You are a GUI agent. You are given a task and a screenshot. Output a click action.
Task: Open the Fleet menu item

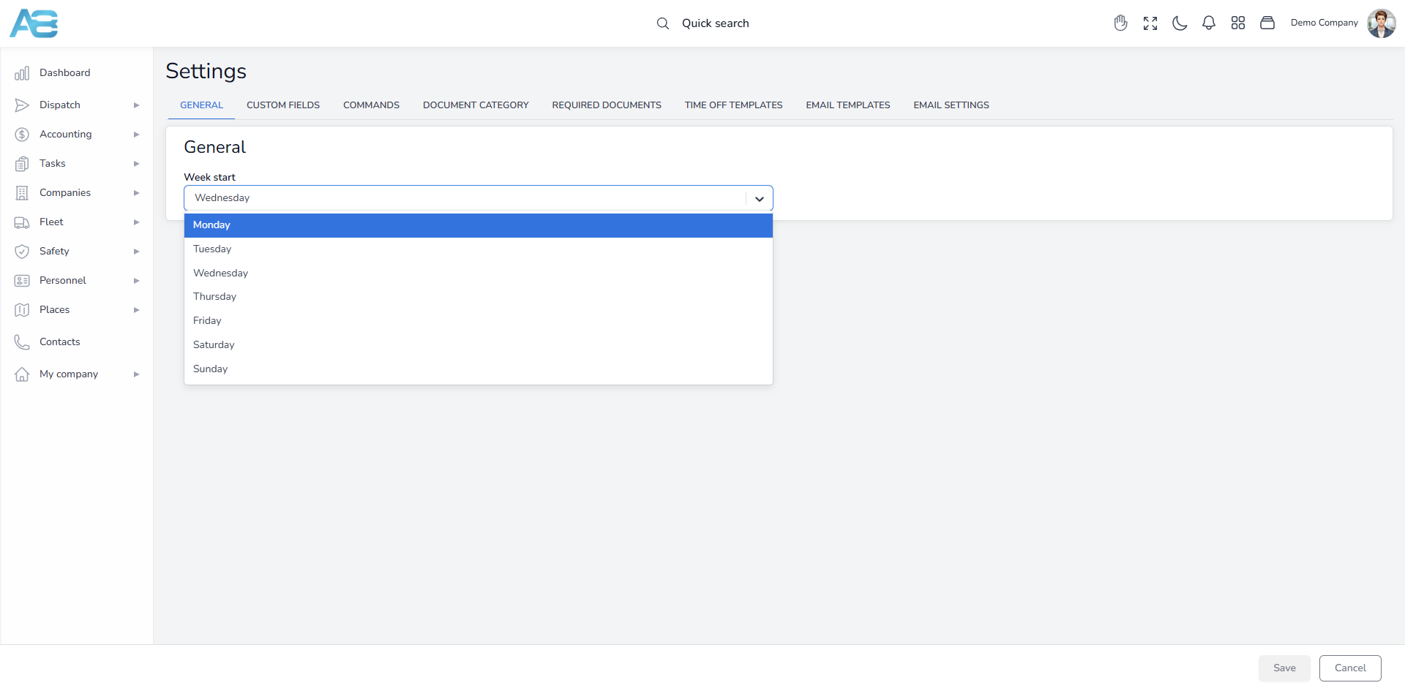(51, 222)
